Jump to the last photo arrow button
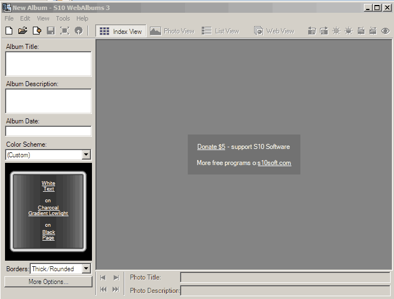This screenshot has width=394, height=299. (x=116, y=290)
